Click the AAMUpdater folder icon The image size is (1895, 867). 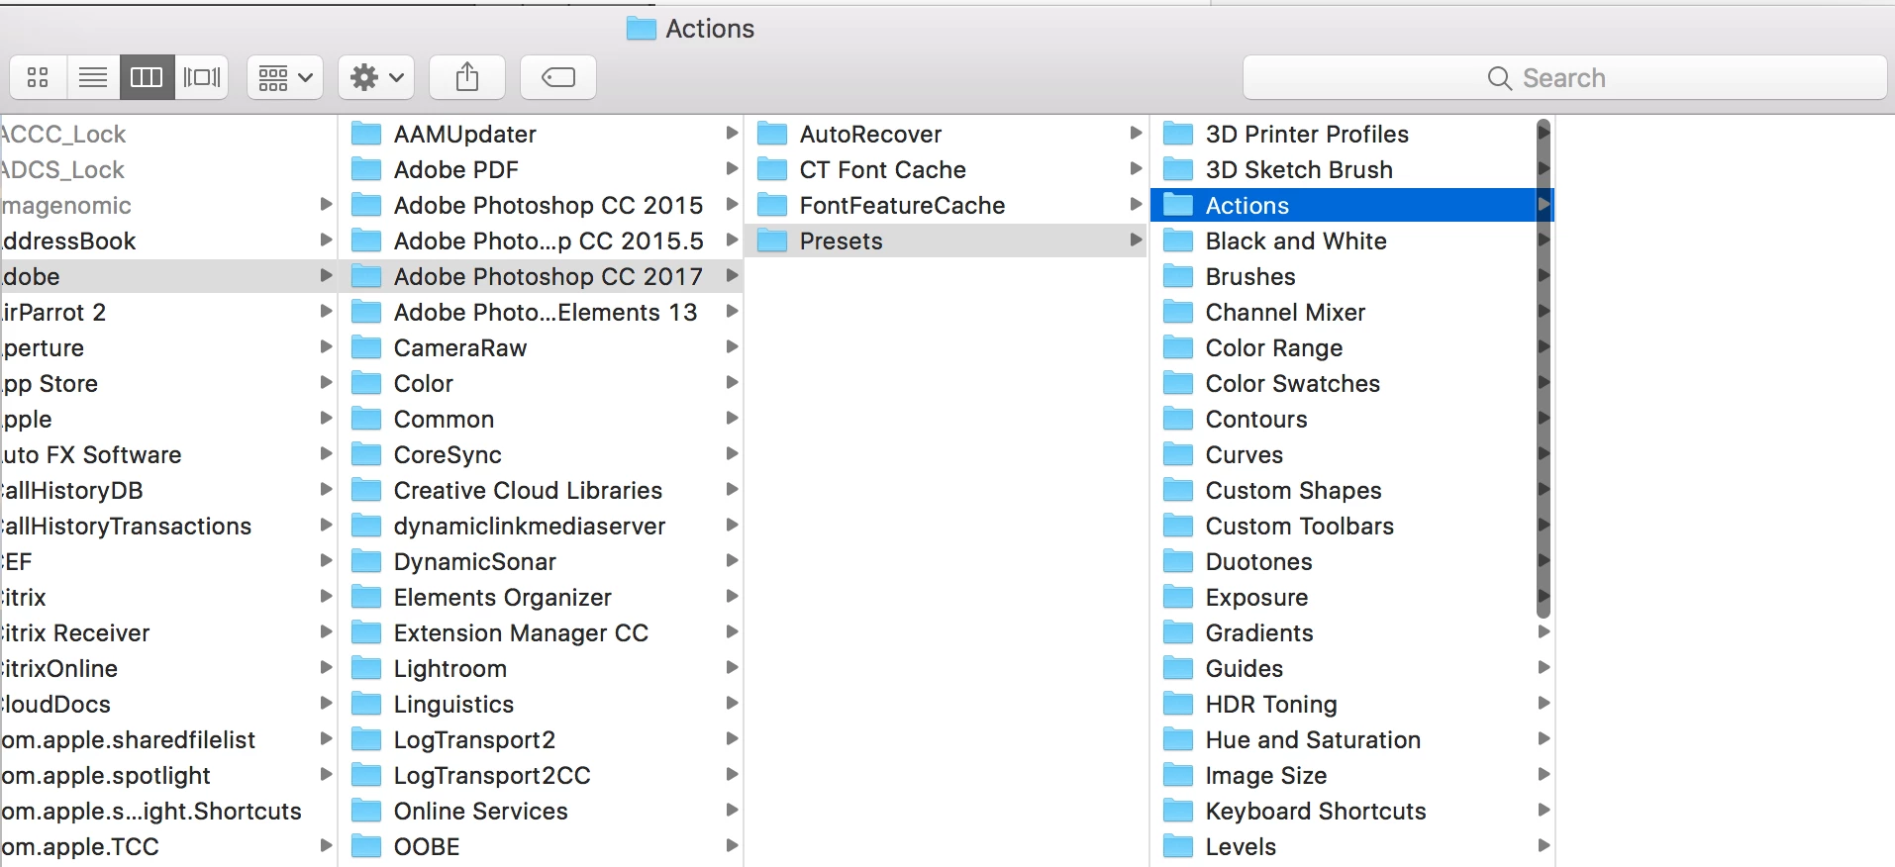tap(366, 134)
